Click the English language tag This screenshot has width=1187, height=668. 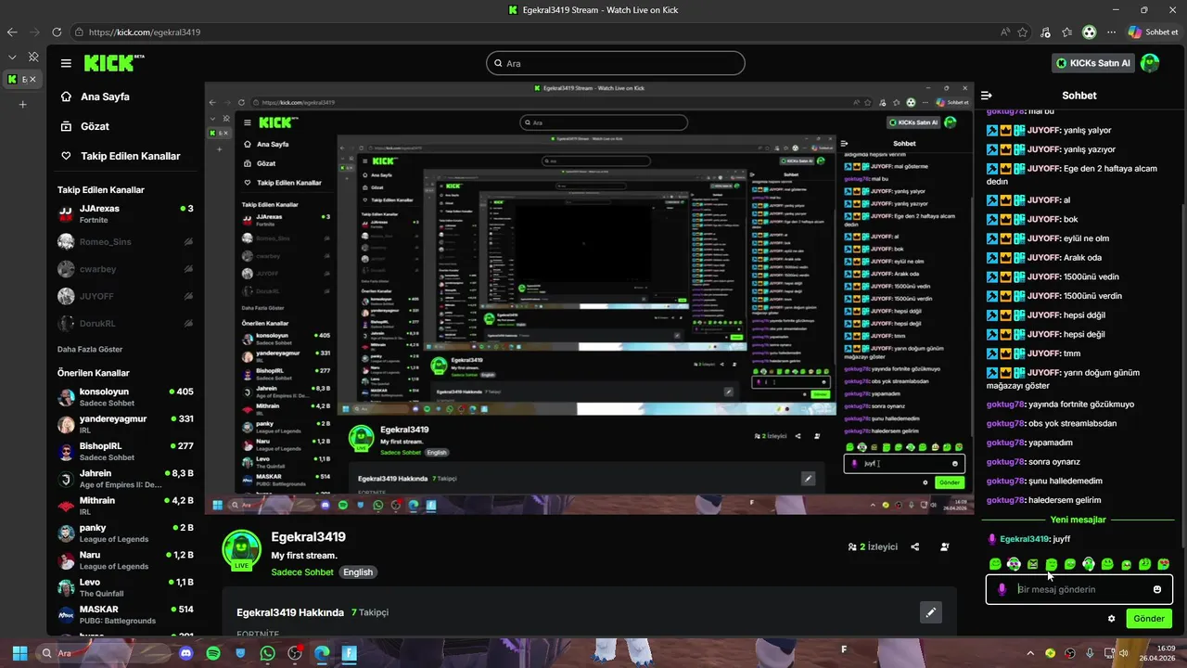point(358,572)
